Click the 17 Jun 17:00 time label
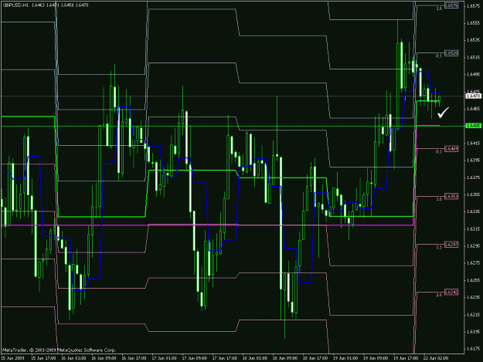This screenshot has height=362, width=483. 225,358
